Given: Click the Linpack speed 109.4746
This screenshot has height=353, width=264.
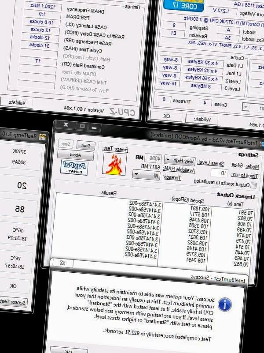Looking at the screenshot, I should coord(199,220).
